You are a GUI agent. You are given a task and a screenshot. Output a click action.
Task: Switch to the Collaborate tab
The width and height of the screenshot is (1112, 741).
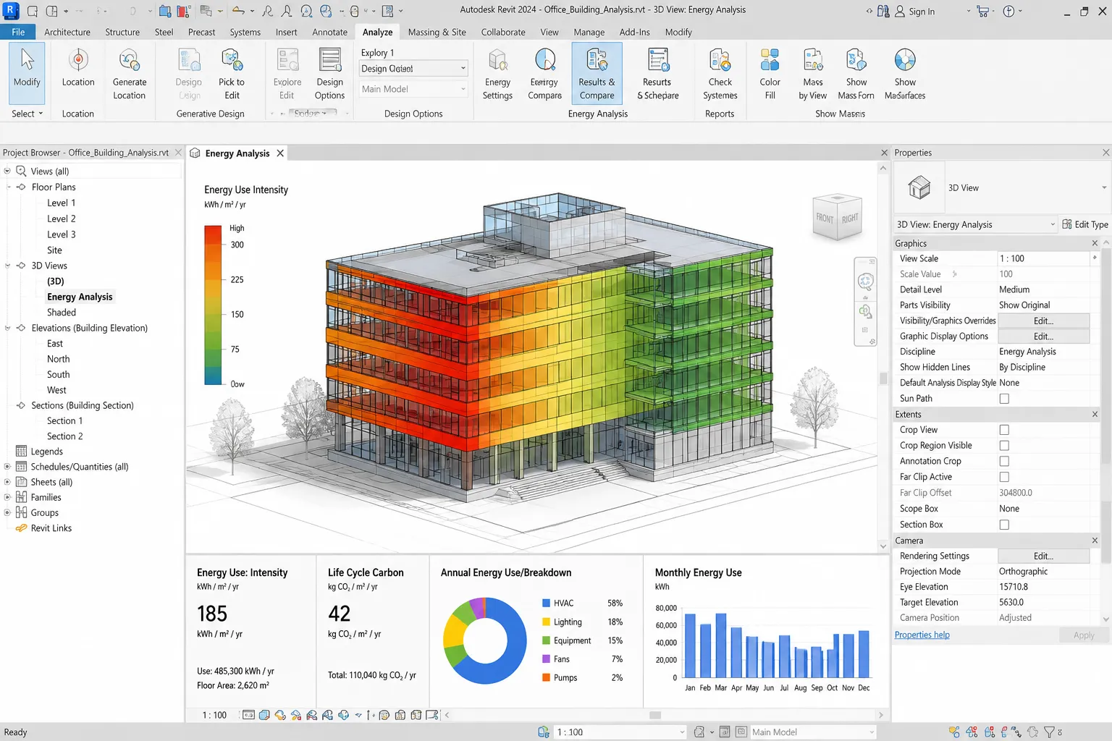(x=503, y=33)
